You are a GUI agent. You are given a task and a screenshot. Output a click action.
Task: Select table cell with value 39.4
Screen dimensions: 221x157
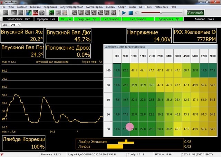[178, 100]
